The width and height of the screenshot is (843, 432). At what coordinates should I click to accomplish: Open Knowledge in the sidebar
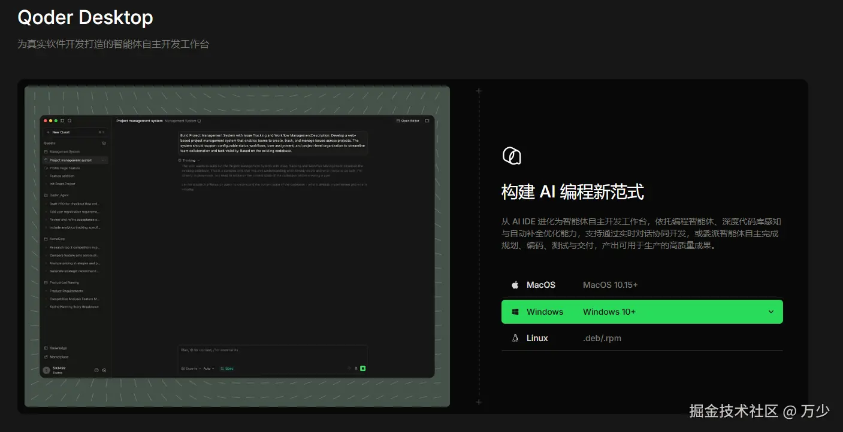tap(56, 348)
